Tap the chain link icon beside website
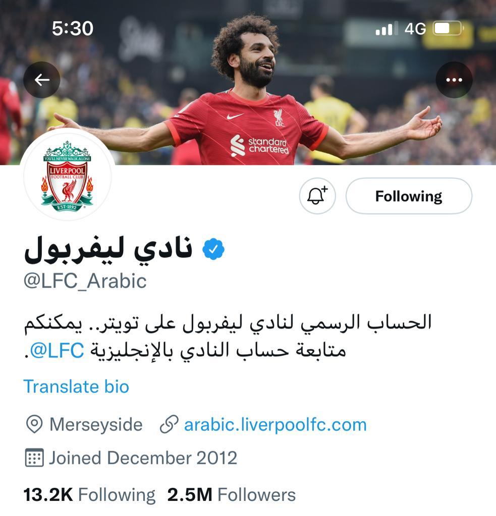This screenshot has height=516, width=496. click(x=169, y=424)
